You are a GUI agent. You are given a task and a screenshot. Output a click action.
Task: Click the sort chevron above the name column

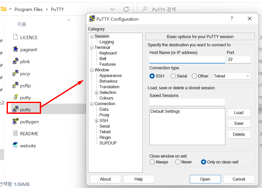pos(69,20)
